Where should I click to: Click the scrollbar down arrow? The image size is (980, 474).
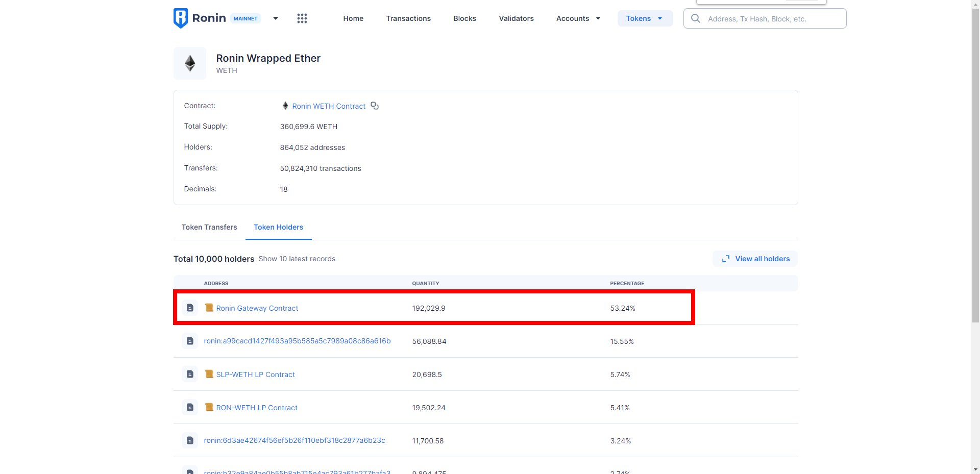(x=975, y=469)
